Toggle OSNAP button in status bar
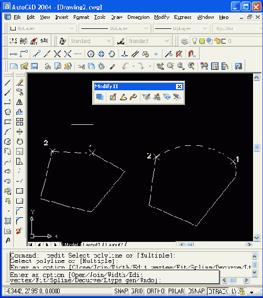The height and width of the screenshot is (298, 263). (196, 291)
